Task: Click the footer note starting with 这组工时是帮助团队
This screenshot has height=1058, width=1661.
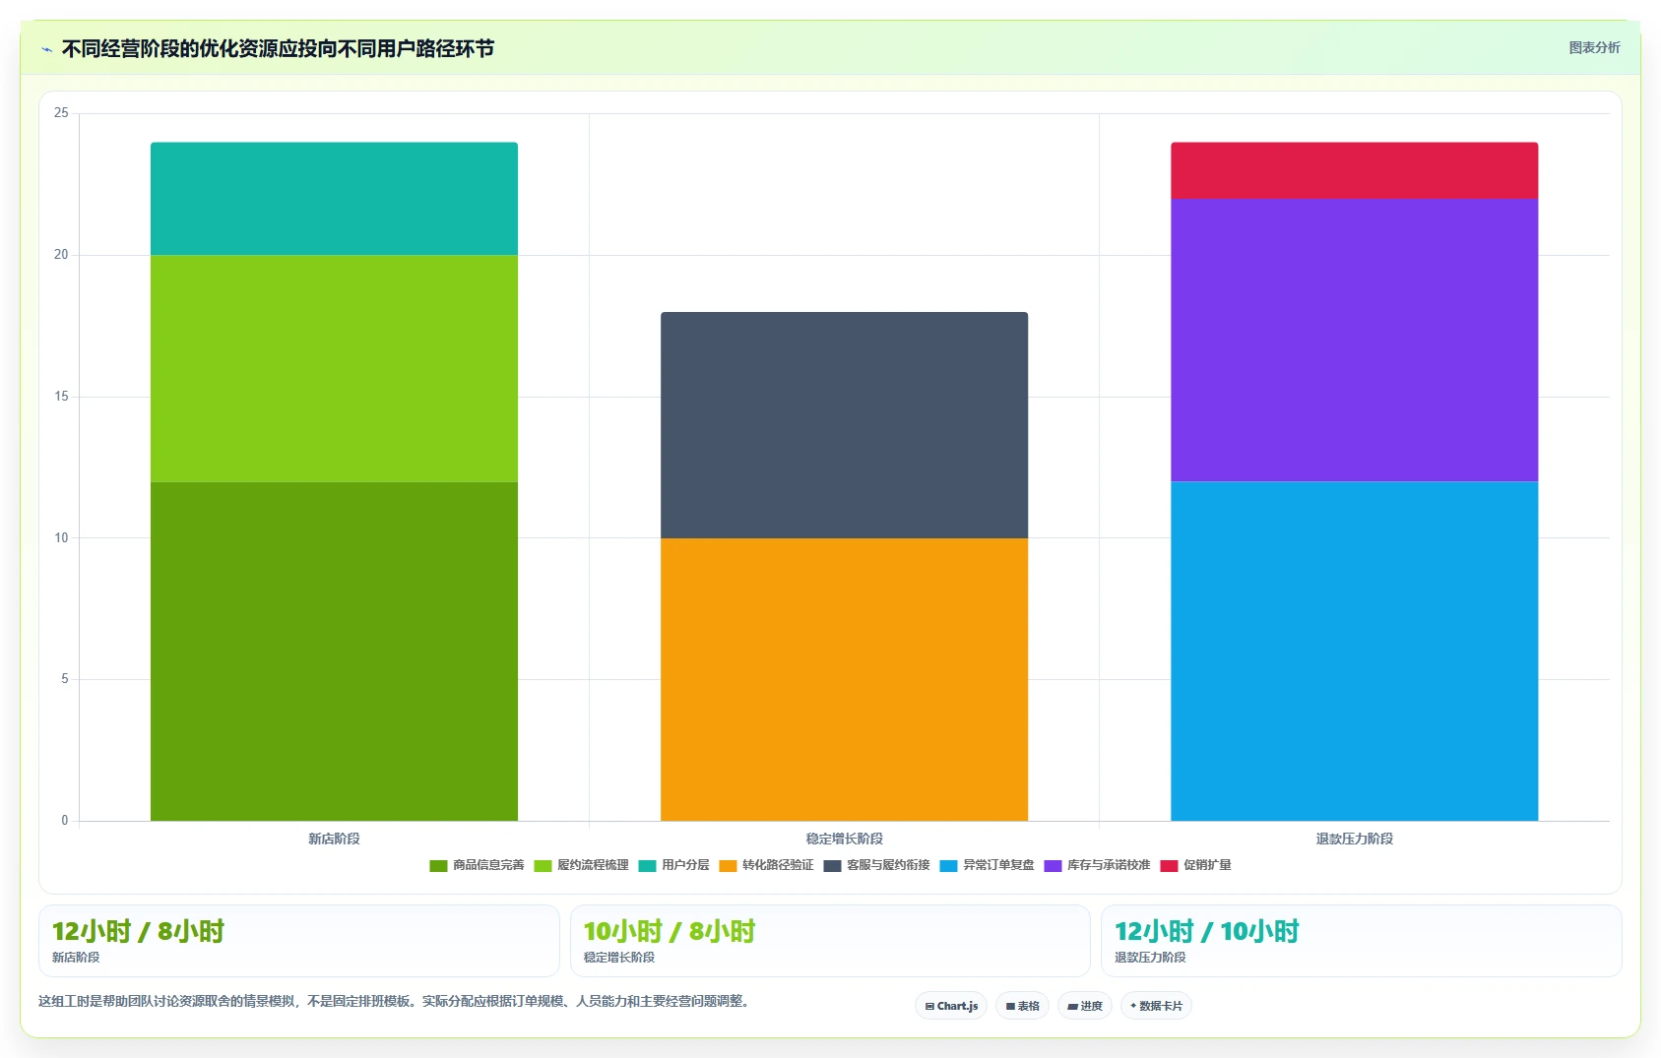Action: pos(396,1002)
